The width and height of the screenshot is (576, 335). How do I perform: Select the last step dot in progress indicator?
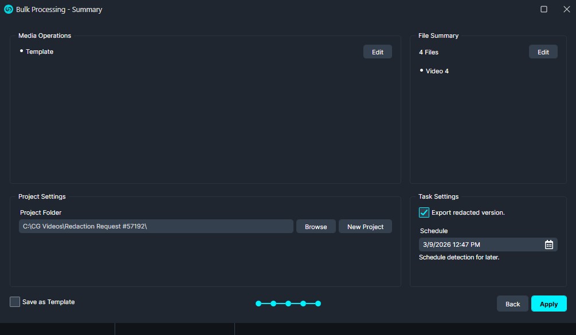[x=318, y=304]
